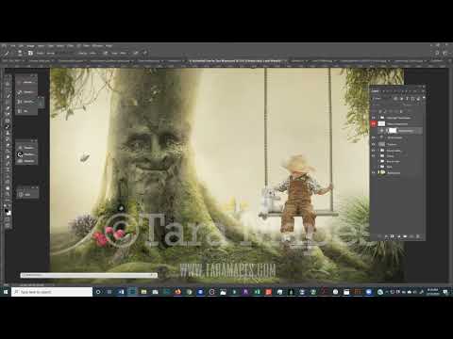The width and height of the screenshot is (453, 339).
Task: Swap foreground and background colors
Action: tap(9, 205)
